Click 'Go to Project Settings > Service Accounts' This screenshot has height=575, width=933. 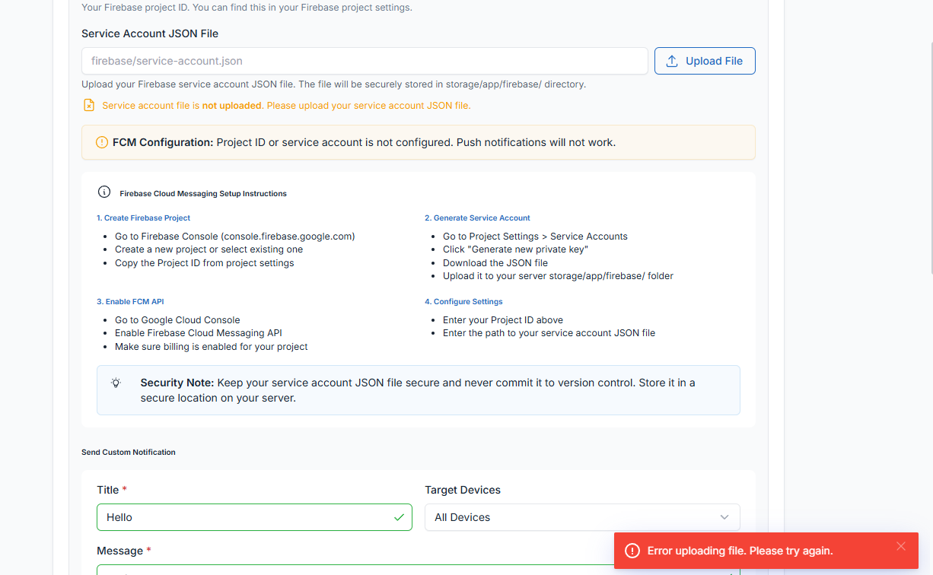pos(535,237)
